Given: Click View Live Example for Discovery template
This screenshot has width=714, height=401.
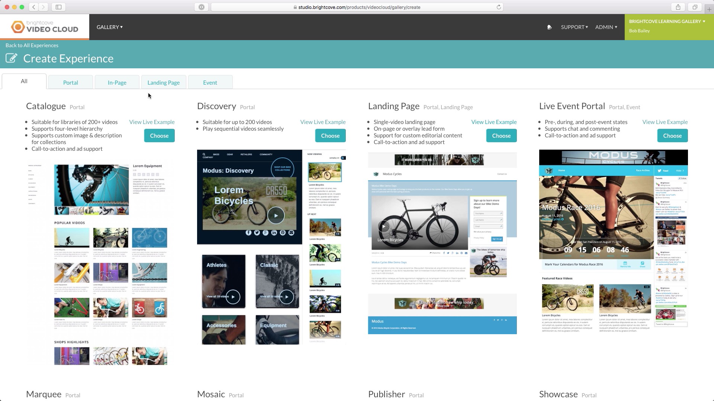Looking at the screenshot, I should (323, 122).
